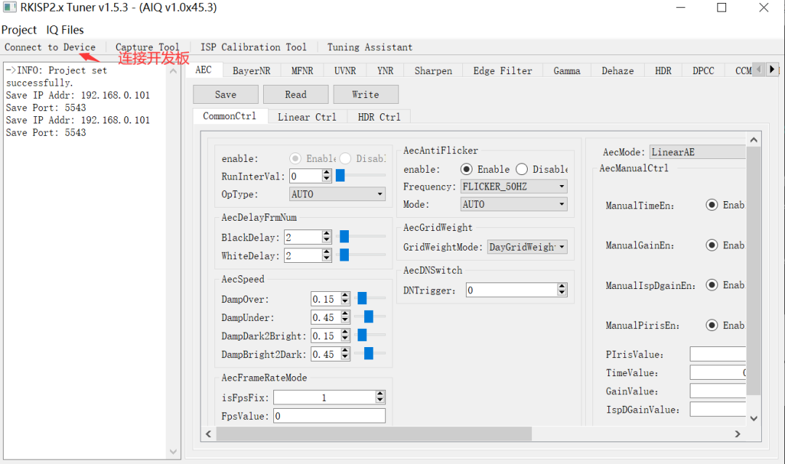Enable ManualGainEn radio button
Viewport: 785px width, 464px height.
(x=712, y=245)
